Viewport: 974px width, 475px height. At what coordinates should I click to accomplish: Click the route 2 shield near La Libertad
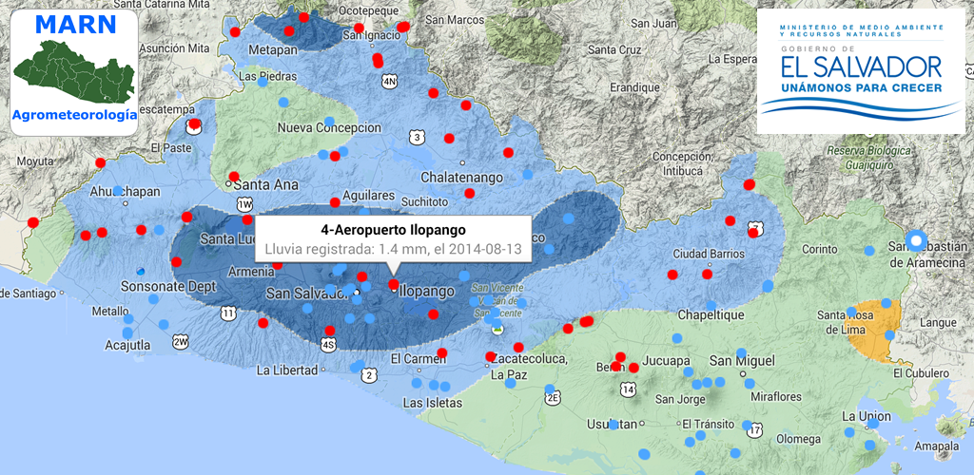pyautogui.click(x=369, y=375)
